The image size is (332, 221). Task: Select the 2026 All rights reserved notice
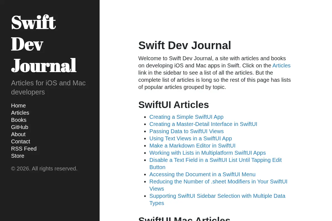tap(44, 169)
